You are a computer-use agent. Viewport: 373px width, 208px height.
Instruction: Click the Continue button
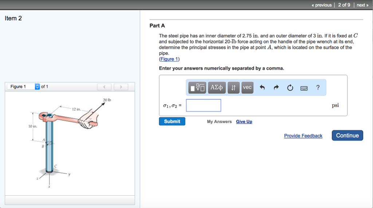pos(347,135)
